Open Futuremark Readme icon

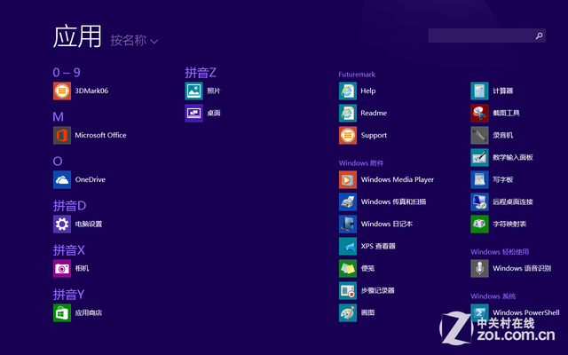click(348, 113)
